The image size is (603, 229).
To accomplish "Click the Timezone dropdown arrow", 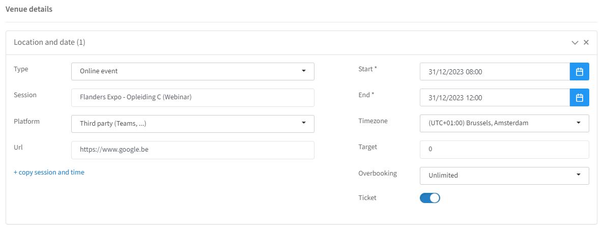I will 579,123.
